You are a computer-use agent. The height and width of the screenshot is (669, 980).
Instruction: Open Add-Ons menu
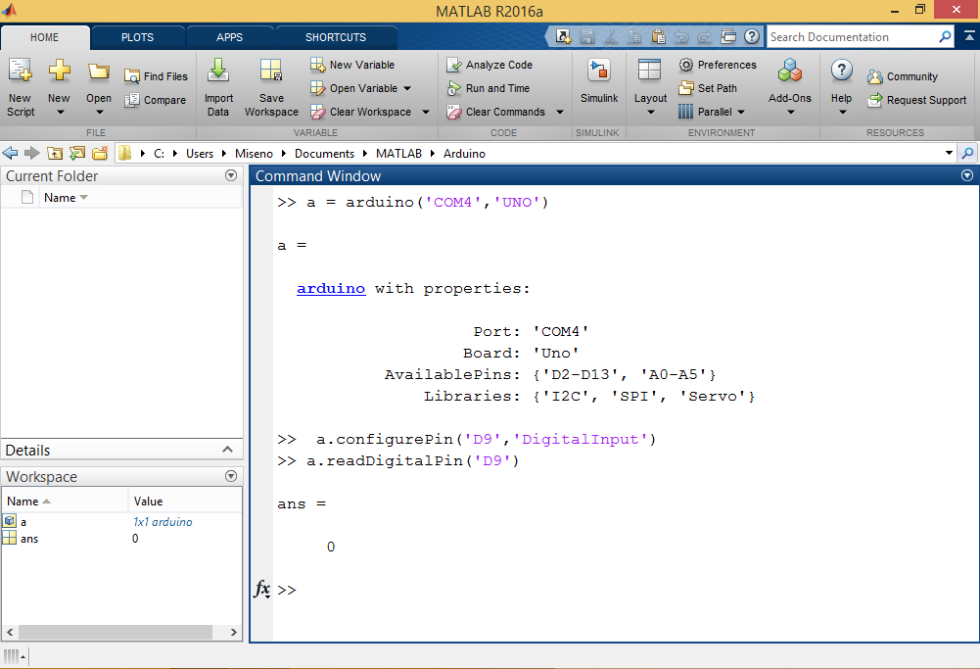coord(790,87)
